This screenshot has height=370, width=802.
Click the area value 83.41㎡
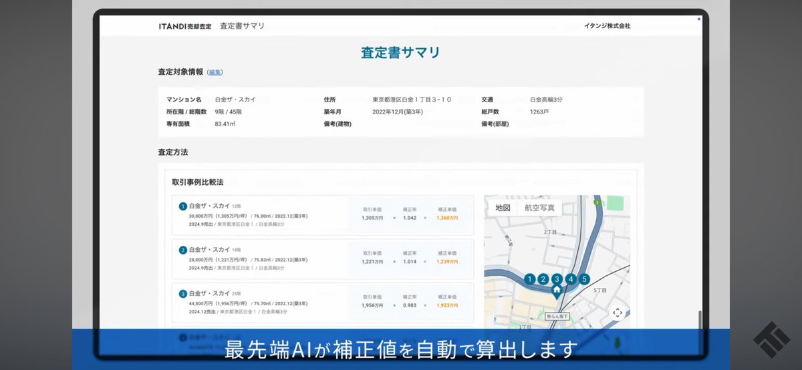click(225, 124)
